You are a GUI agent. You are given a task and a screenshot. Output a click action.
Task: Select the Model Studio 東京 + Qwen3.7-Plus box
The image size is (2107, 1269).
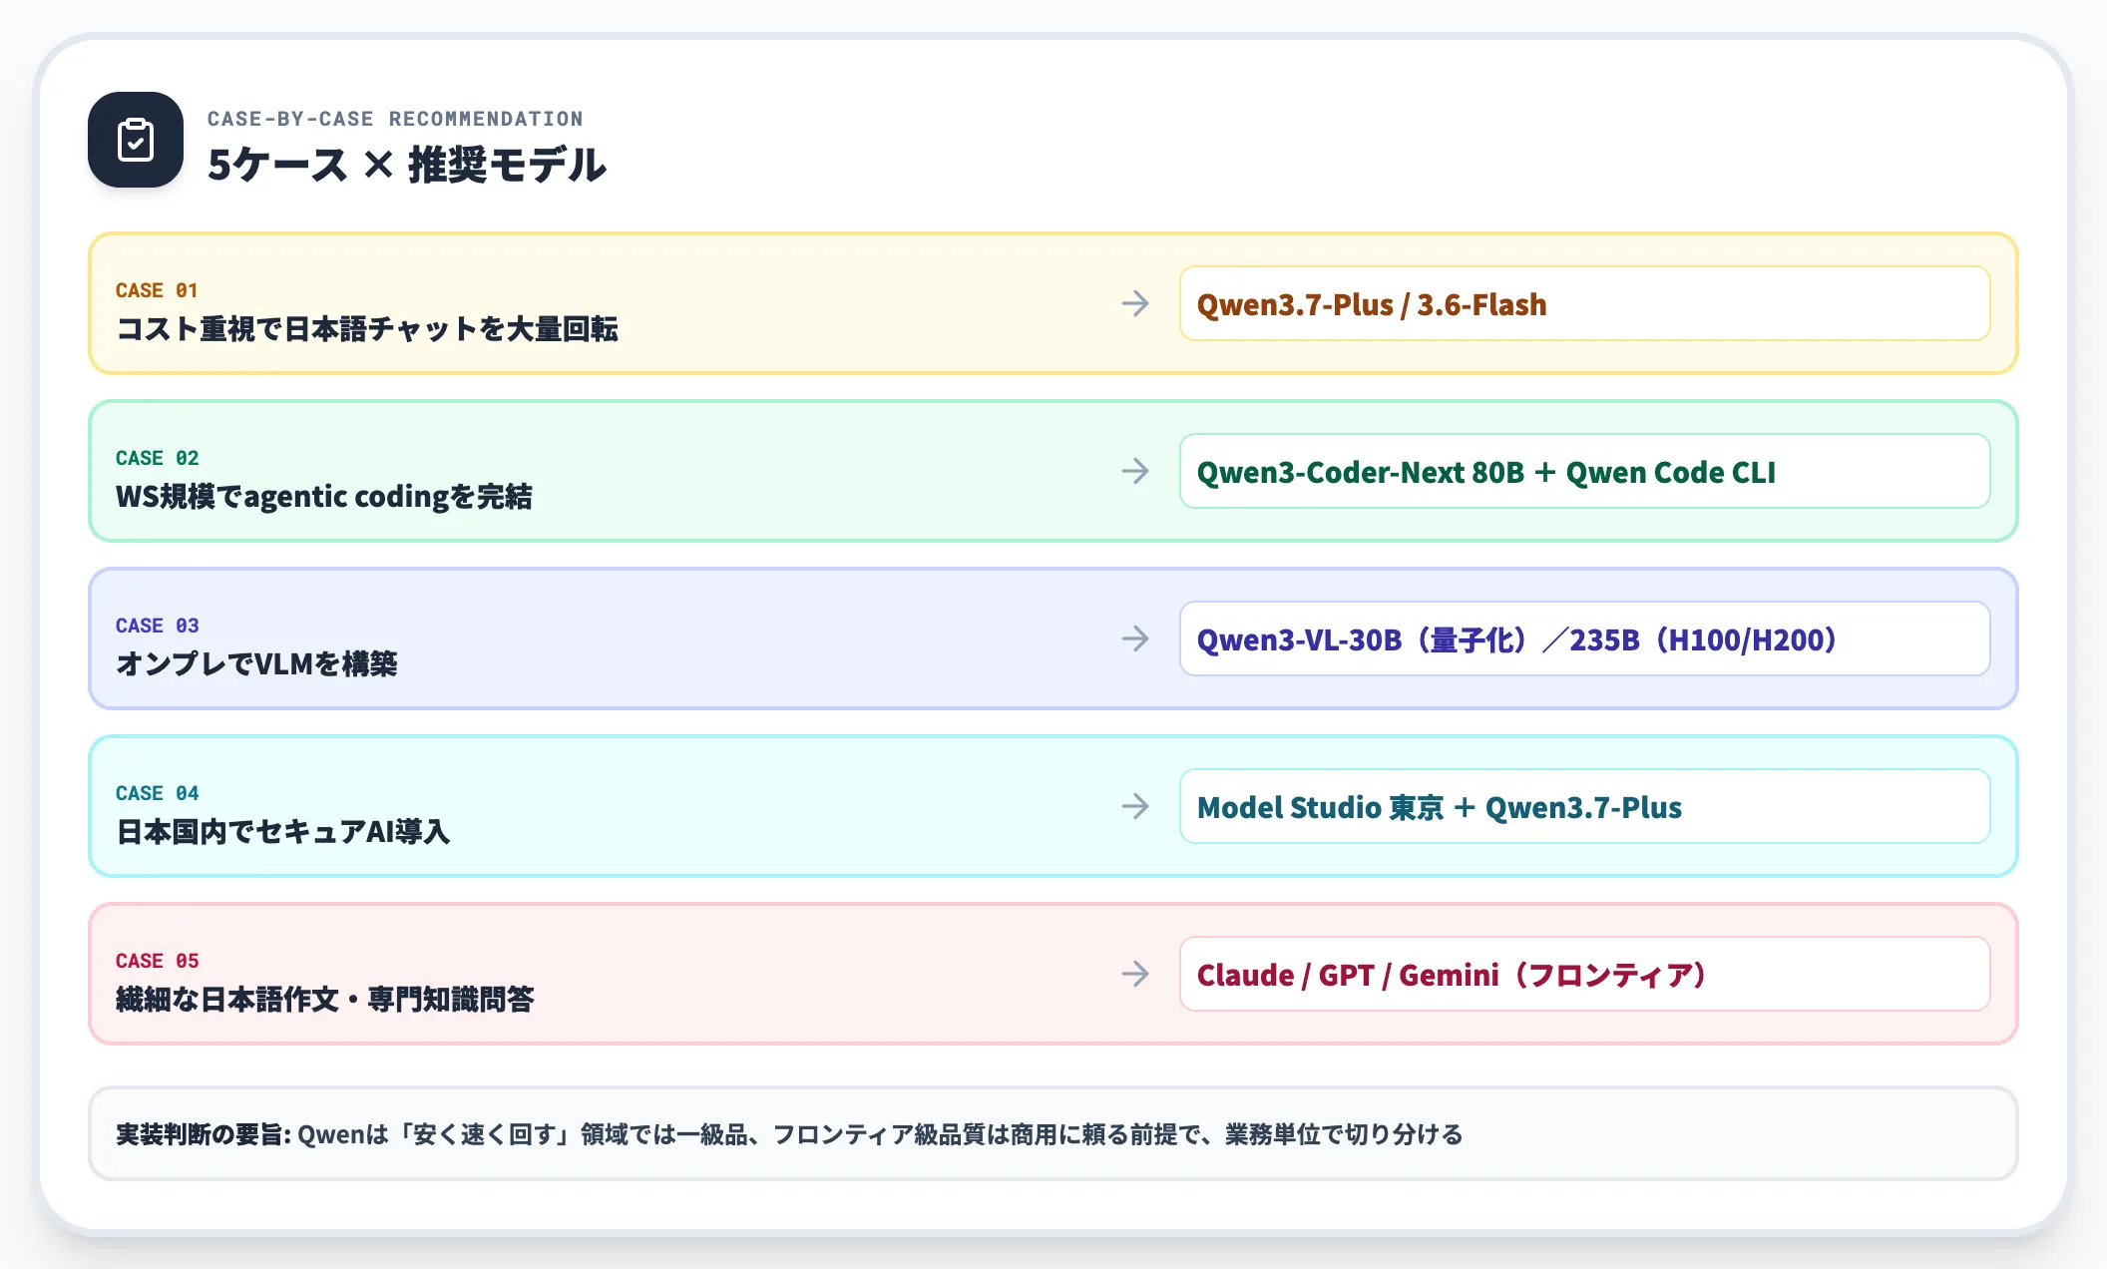tap(1584, 806)
